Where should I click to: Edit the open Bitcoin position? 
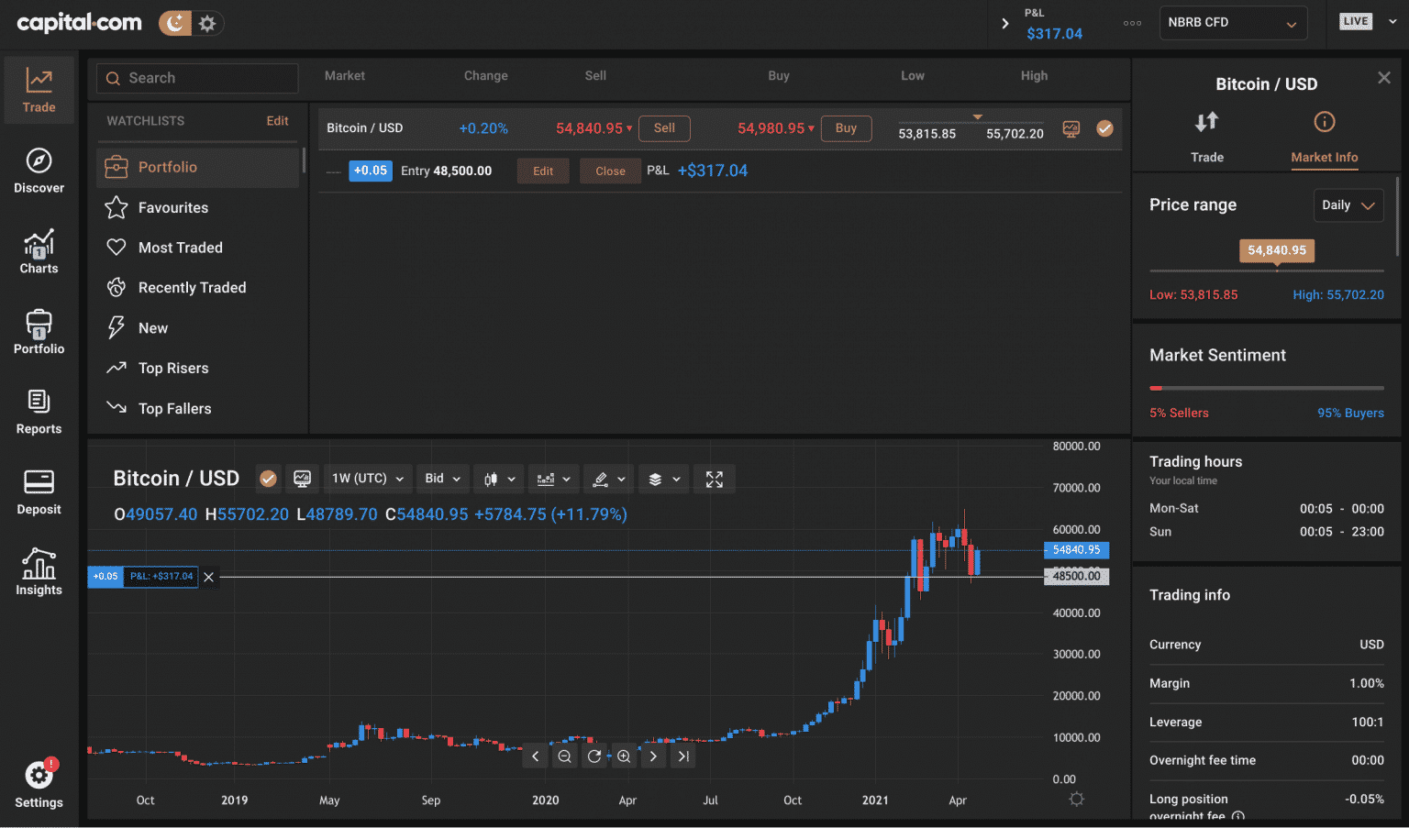click(x=543, y=171)
